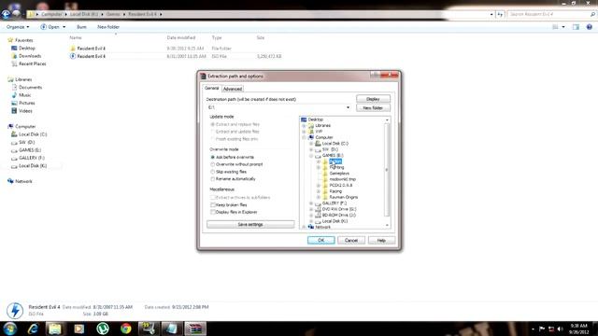
Task: Click New folder in Explorer toolbar
Action: pyautogui.click(x=108, y=27)
